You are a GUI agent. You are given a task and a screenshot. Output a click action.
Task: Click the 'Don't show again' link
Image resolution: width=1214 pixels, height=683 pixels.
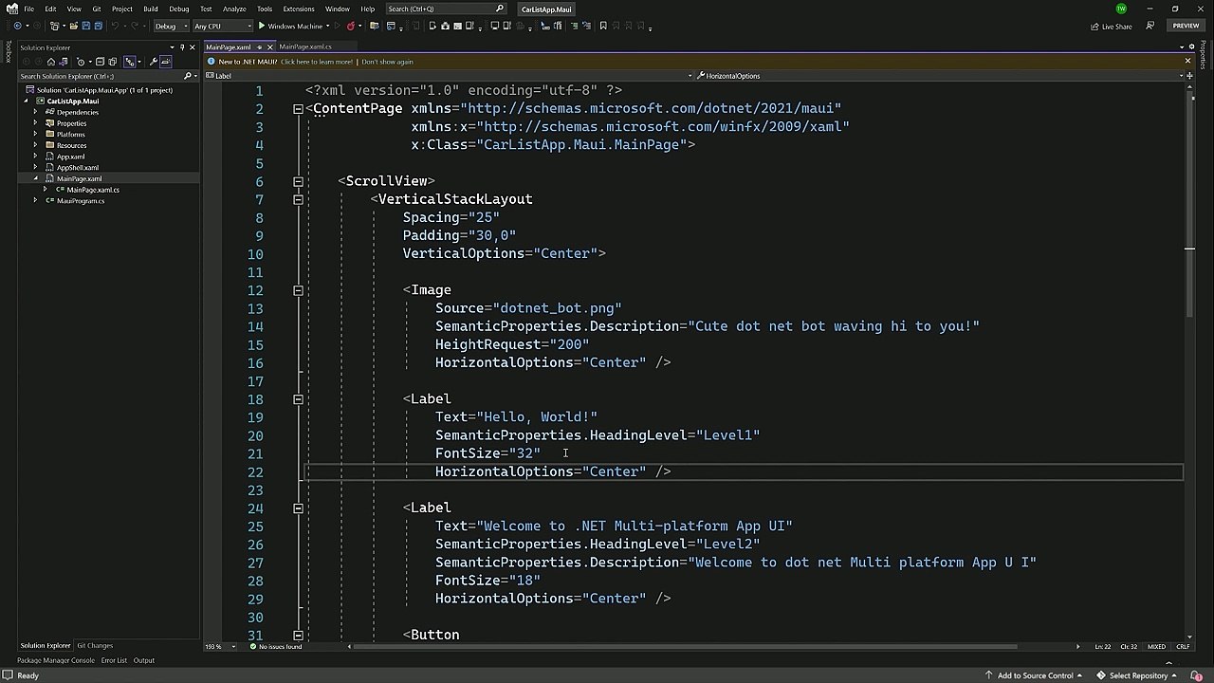387,62
